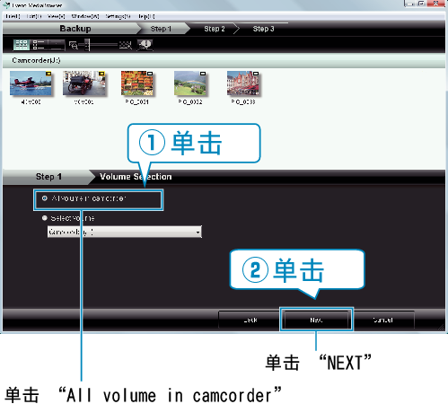Click the Everio MediaBrowser title bar icon
The width and height of the screenshot is (448, 404).
[6, 5]
